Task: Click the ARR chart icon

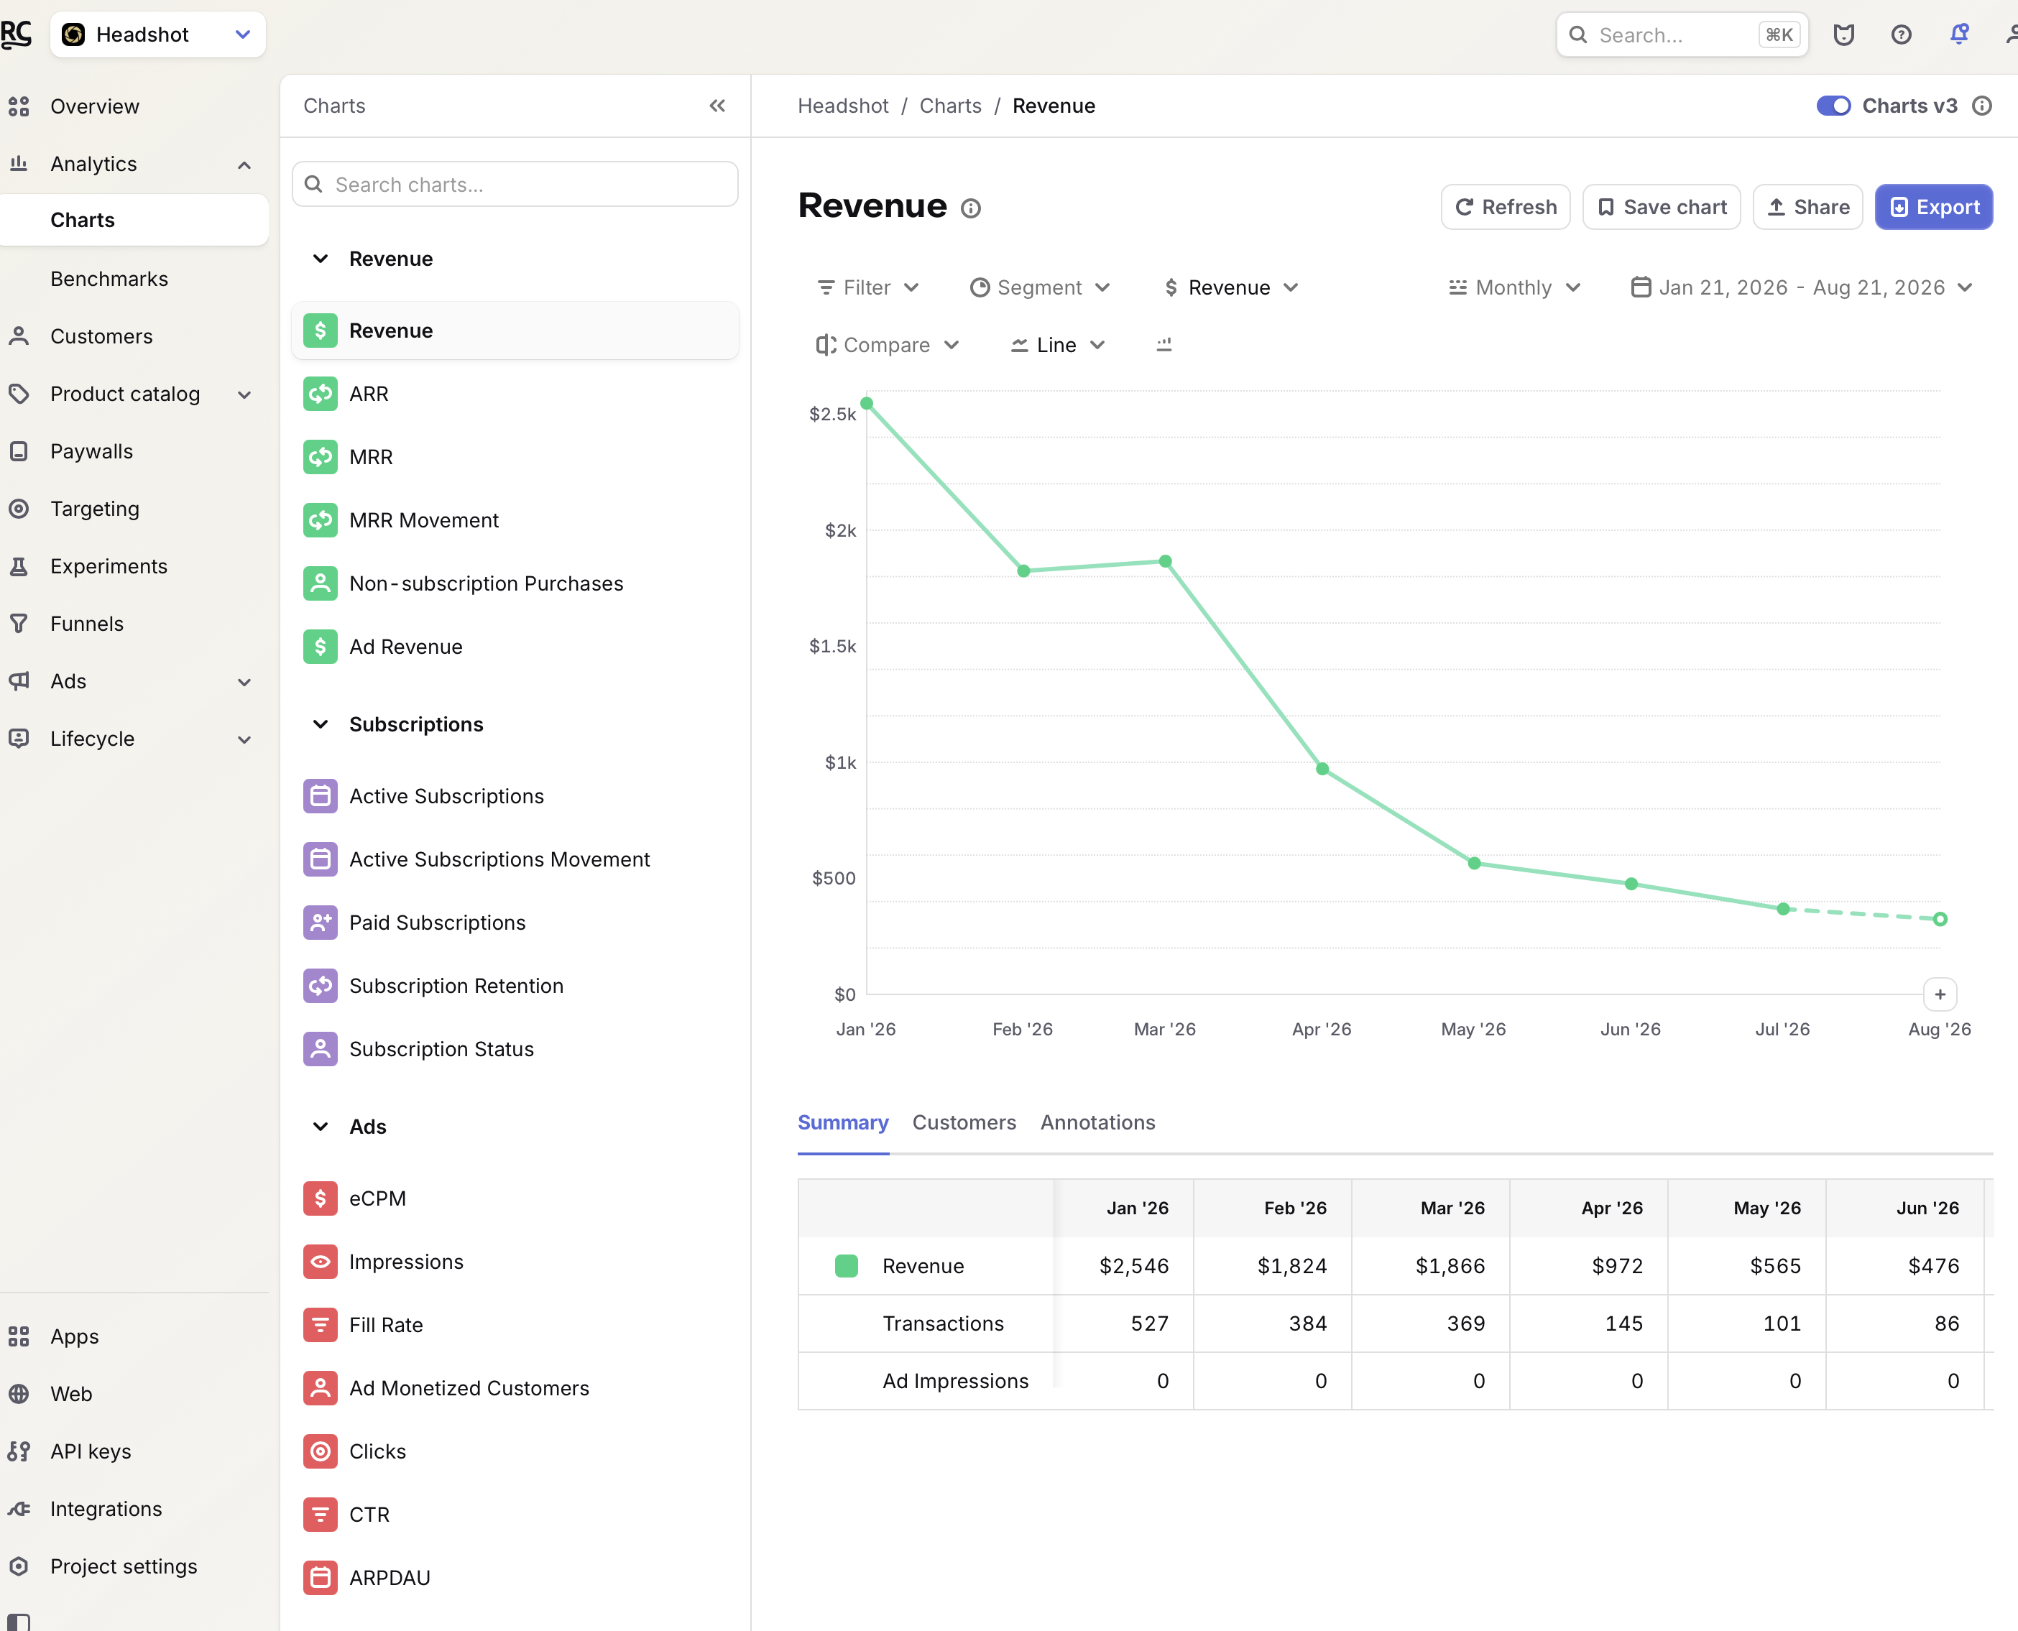Action: point(321,394)
